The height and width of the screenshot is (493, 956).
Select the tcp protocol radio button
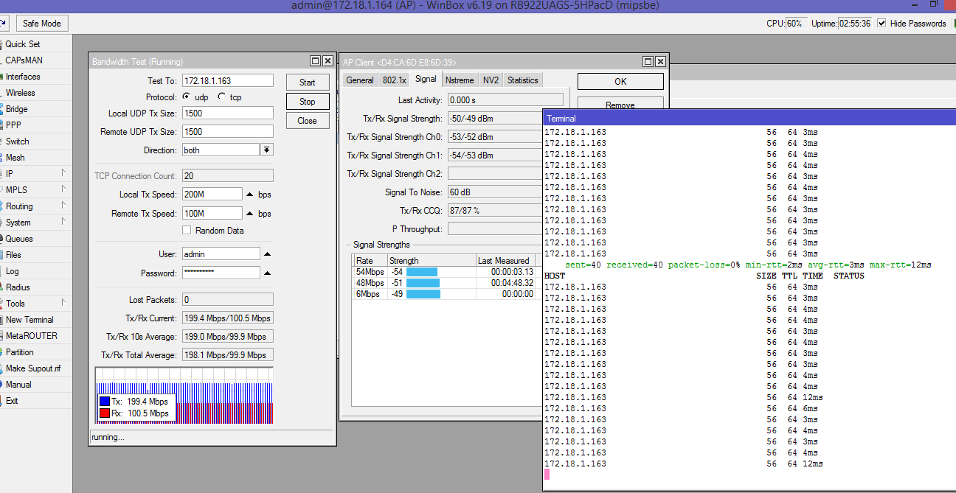pos(222,97)
